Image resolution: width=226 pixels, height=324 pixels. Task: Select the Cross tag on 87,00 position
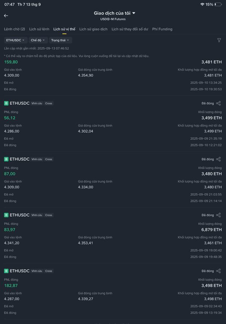click(49, 159)
